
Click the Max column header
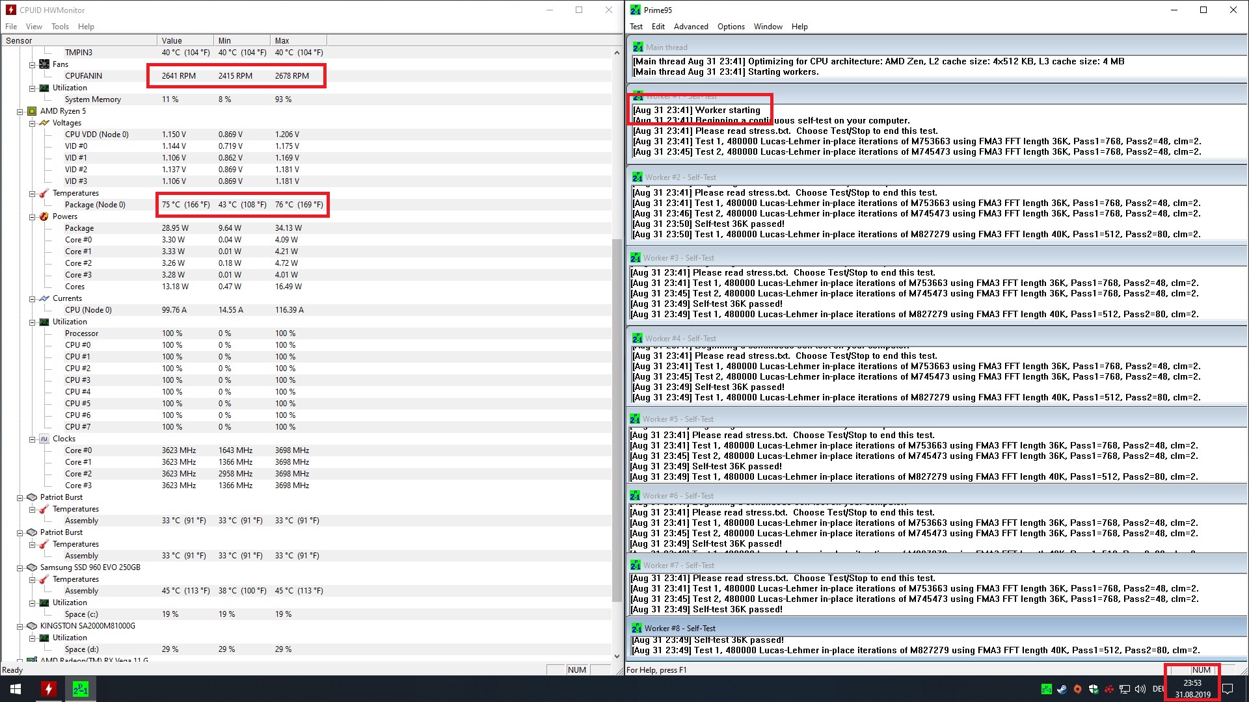tap(297, 40)
